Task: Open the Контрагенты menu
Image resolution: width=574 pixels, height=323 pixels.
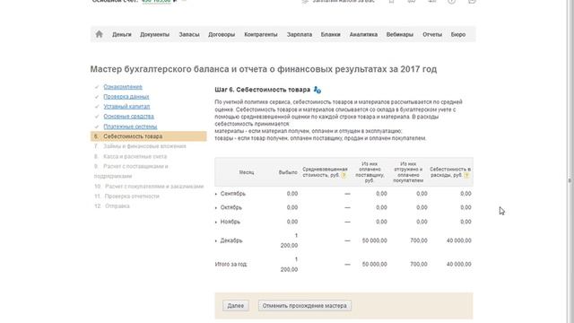Action: coord(261,34)
